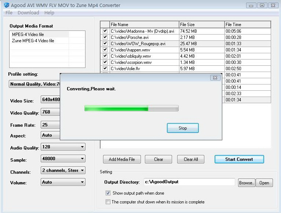
Task: Enable computer shut down when mission complete
Action: [x=108, y=202]
